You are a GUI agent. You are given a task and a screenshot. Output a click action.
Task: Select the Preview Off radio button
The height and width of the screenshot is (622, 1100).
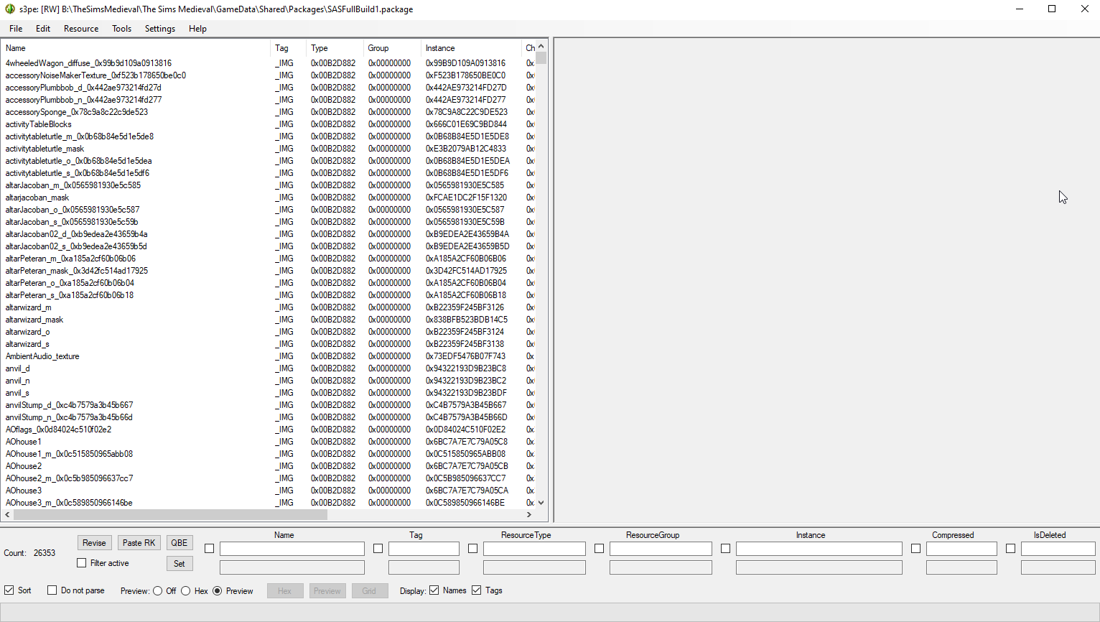pyautogui.click(x=158, y=591)
